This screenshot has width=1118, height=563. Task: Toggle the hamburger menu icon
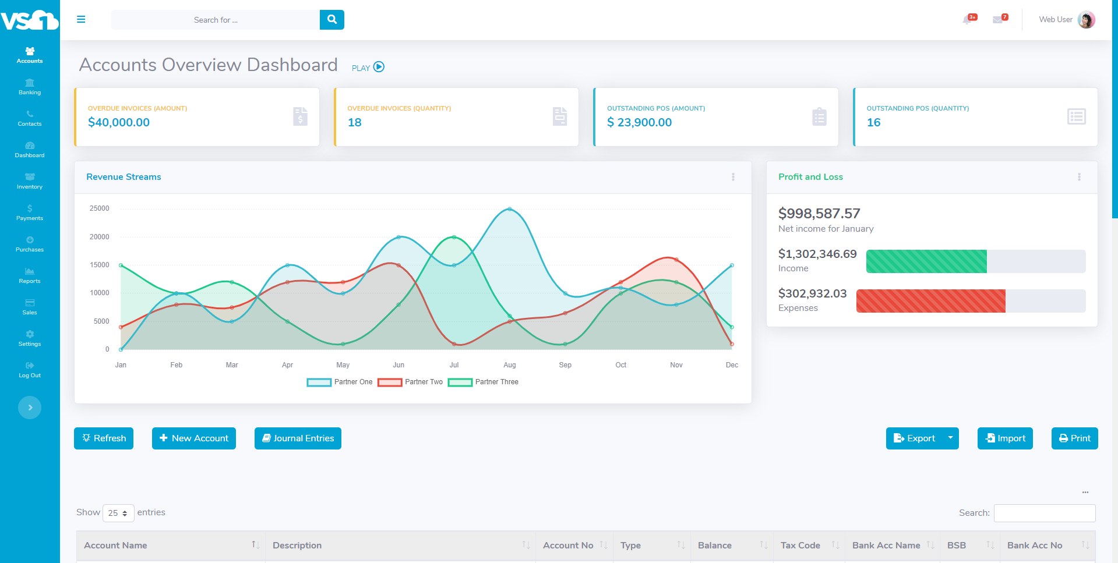81,19
